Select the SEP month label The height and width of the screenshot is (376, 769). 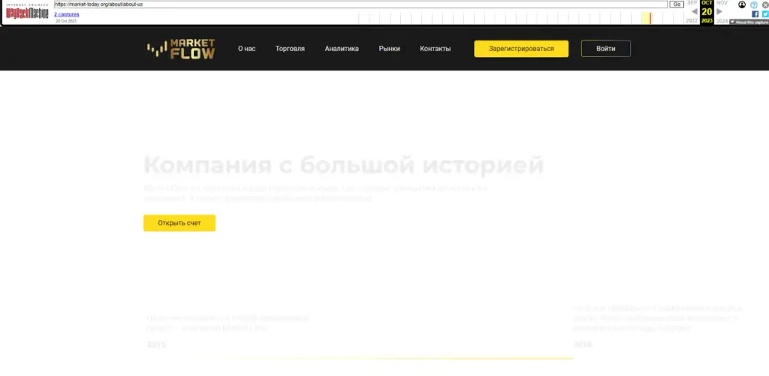(x=692, y=3)
